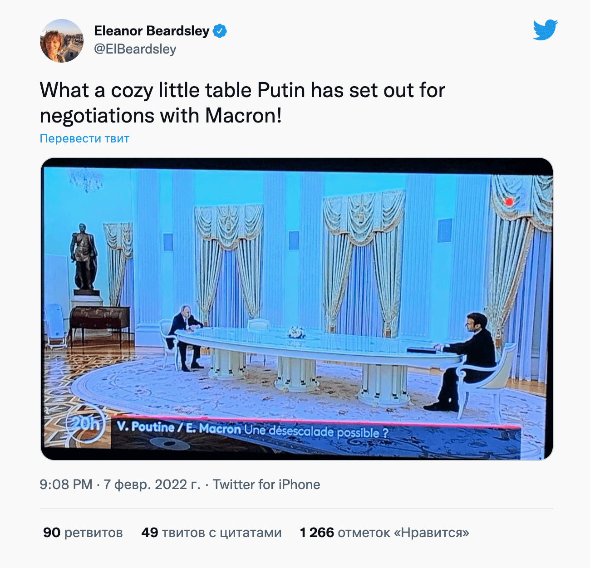Click the 20h channel logo in image
This screenshot has width=590, height=568.
pos(86,424)
